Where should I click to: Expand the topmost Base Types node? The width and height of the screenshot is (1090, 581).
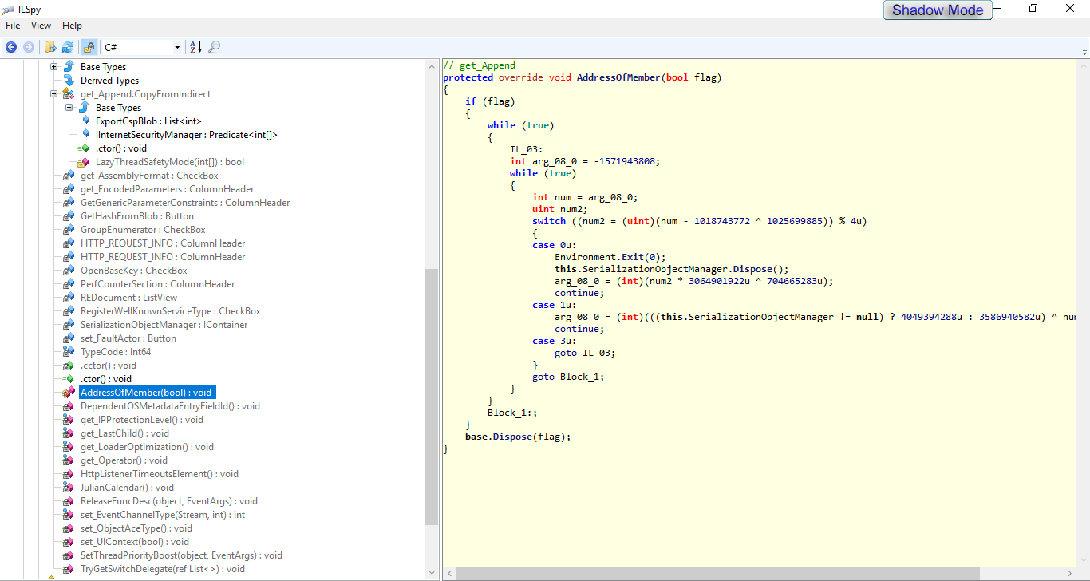54,67
